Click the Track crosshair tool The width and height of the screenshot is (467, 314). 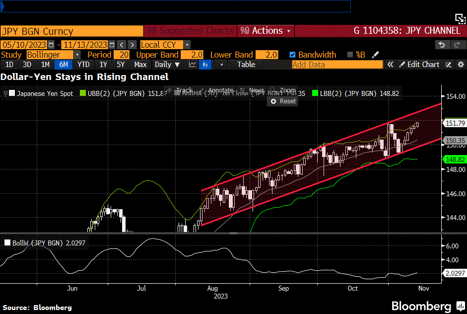181,90
